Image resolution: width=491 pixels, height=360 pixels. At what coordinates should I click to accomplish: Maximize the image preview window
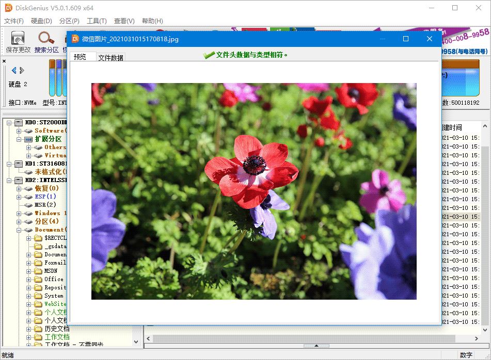[405, 39]
